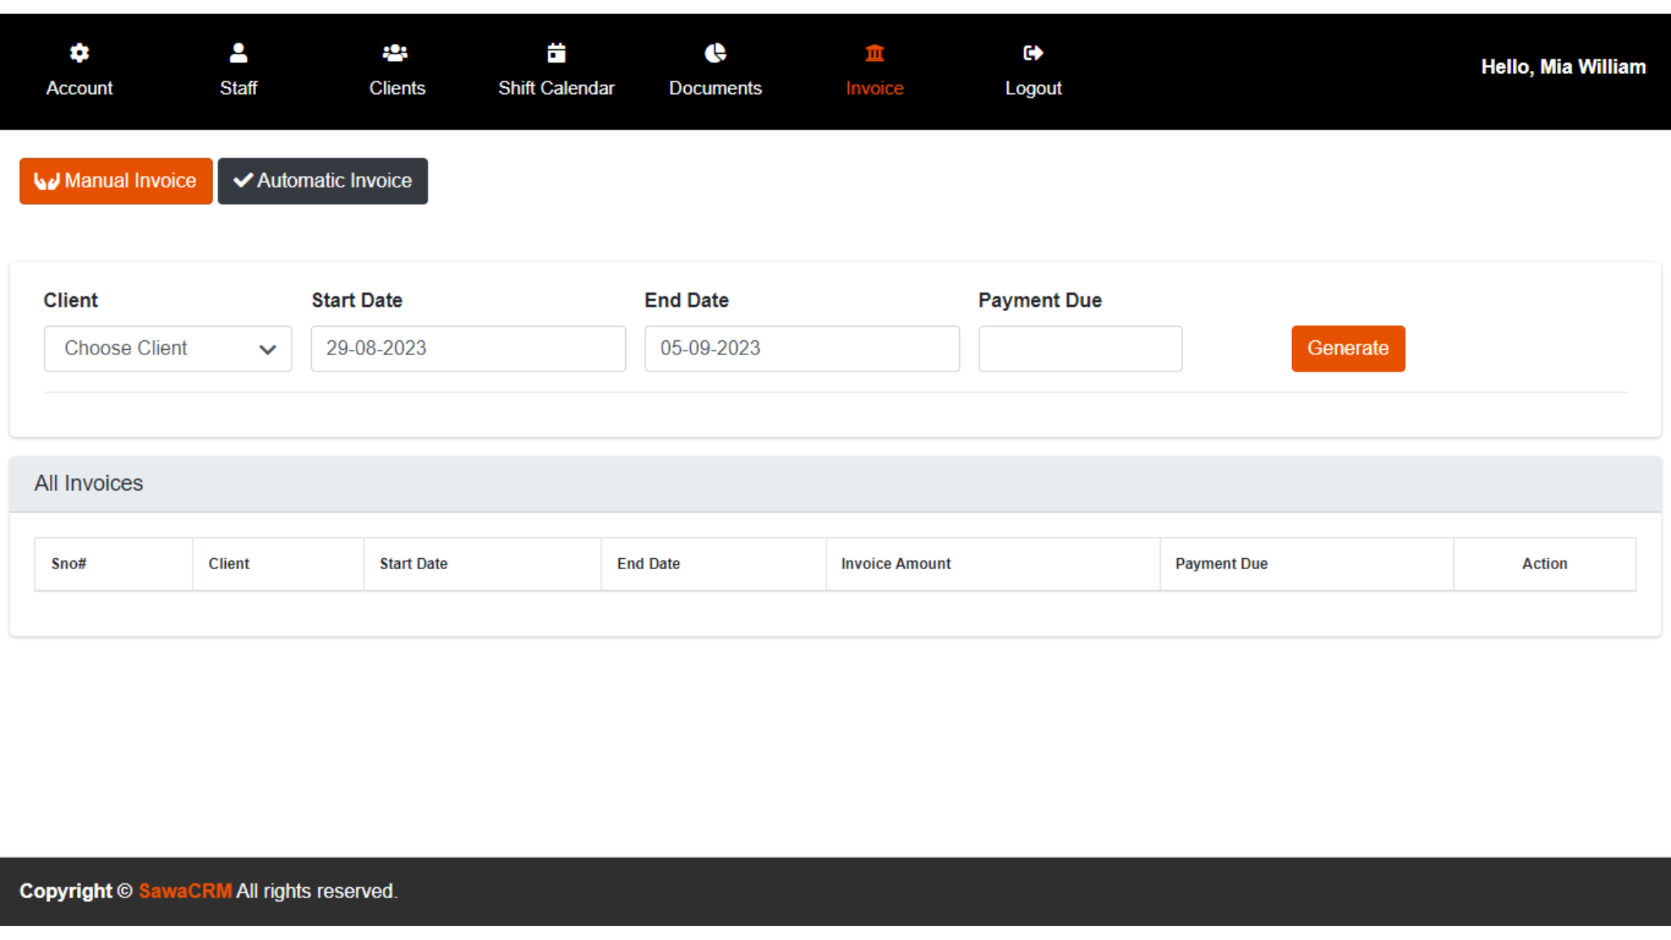
Task: Select the Invoice menu label
Action: pyautogui.click(x=874, y=88)
